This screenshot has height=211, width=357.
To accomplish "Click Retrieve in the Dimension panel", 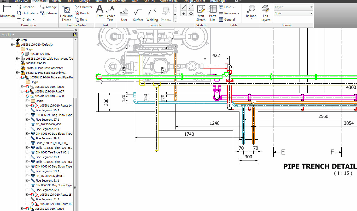I will [48, 13].
